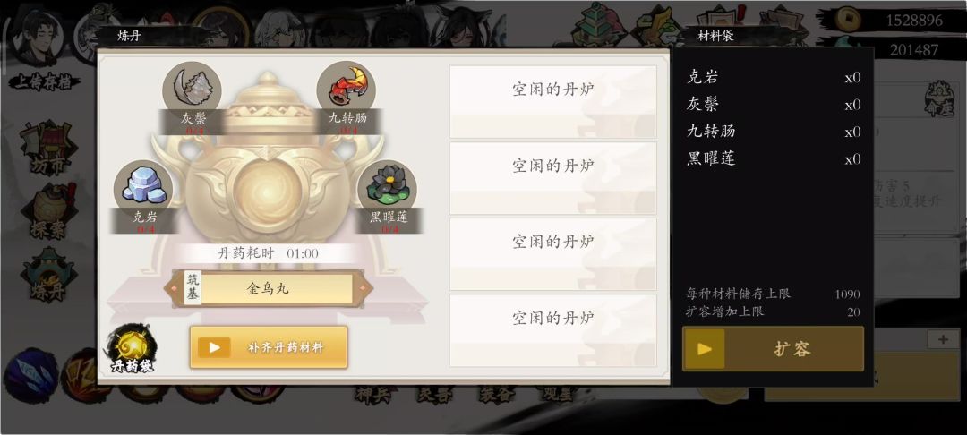Viewport: 967px width, 435px height.
Task: Open the 丹药袋 pill bag
Action: 132,349
